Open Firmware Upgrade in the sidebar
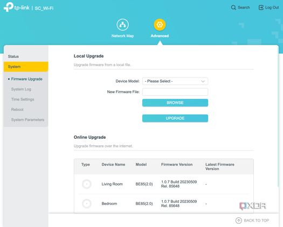Viewport: 283px width, 227px height. point(27,79)
